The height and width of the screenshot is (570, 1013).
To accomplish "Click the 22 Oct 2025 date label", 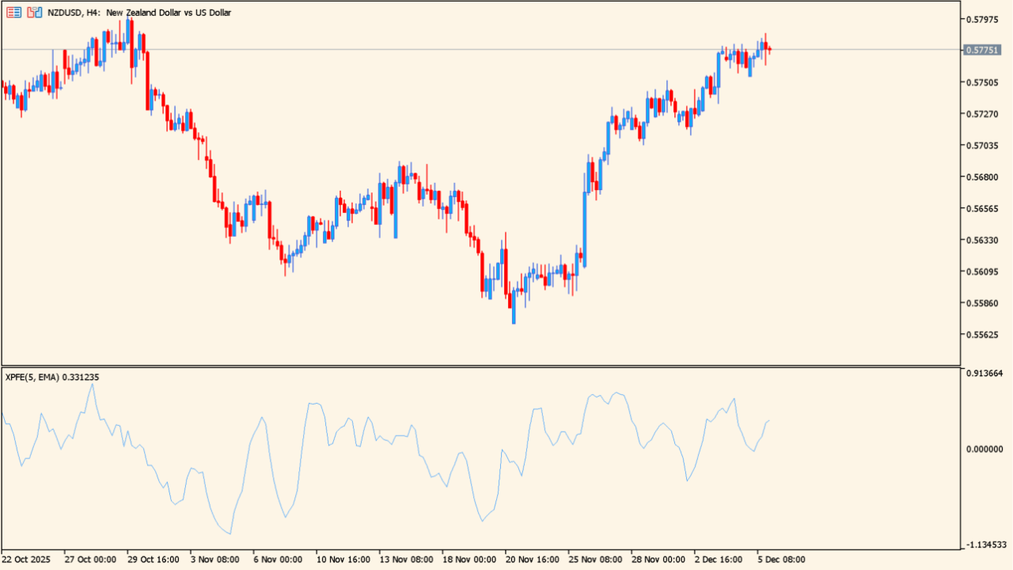I will (27, 560).
